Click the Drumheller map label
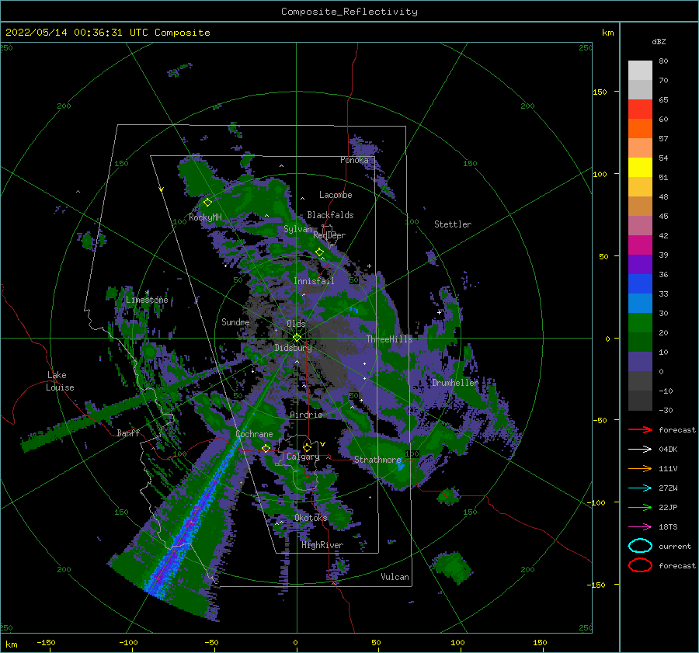 click(x=455, y=383)
